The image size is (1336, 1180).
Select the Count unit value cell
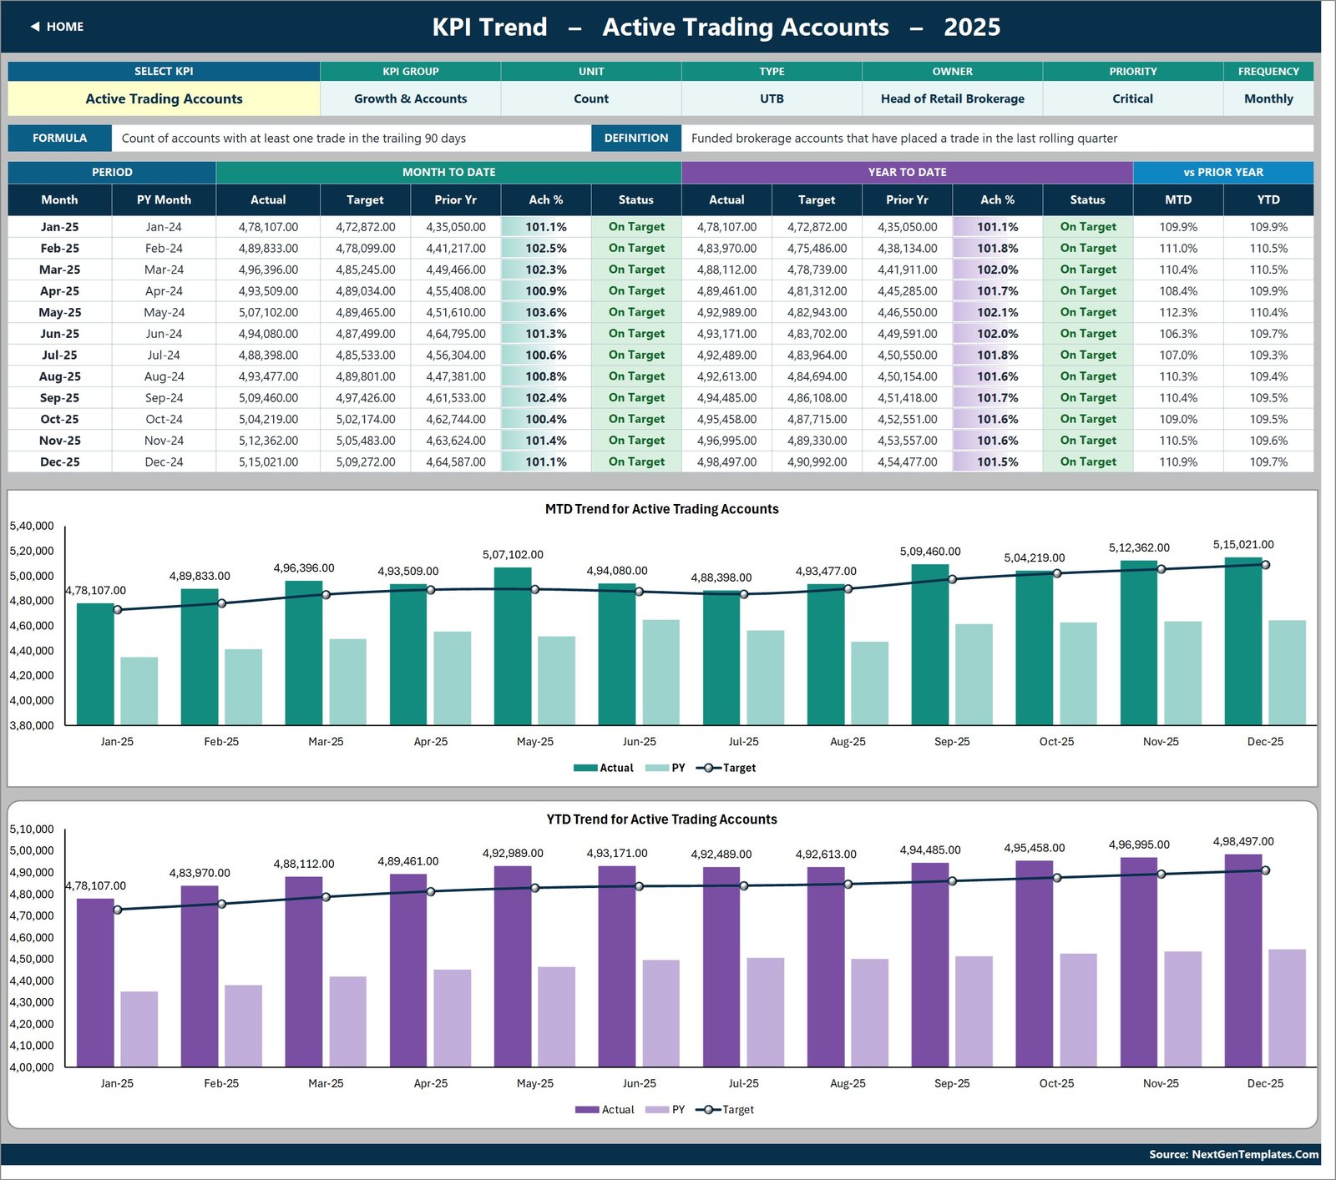(591, 98)
